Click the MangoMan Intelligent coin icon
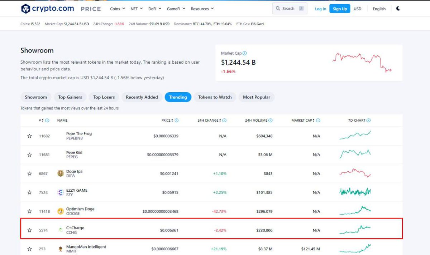 point(61,249)
